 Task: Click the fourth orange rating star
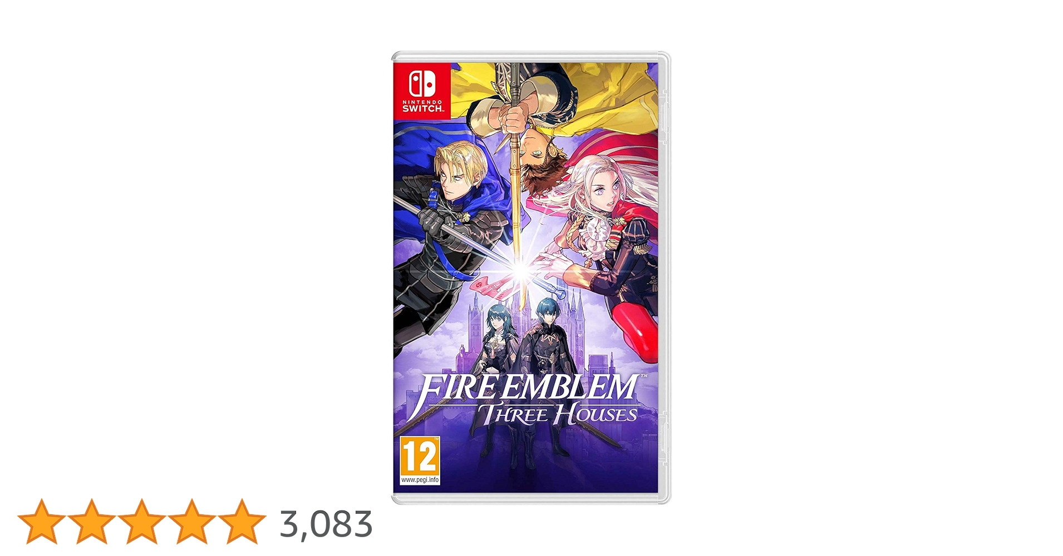tap(191, 521)
